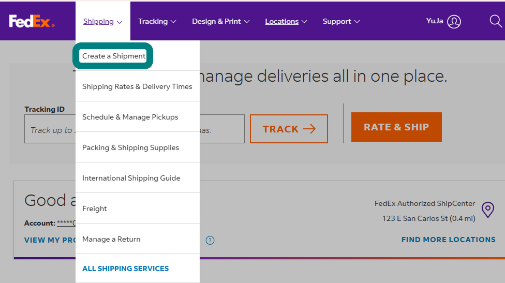
Task: Select Manage a Return
Action: point(111,239)
